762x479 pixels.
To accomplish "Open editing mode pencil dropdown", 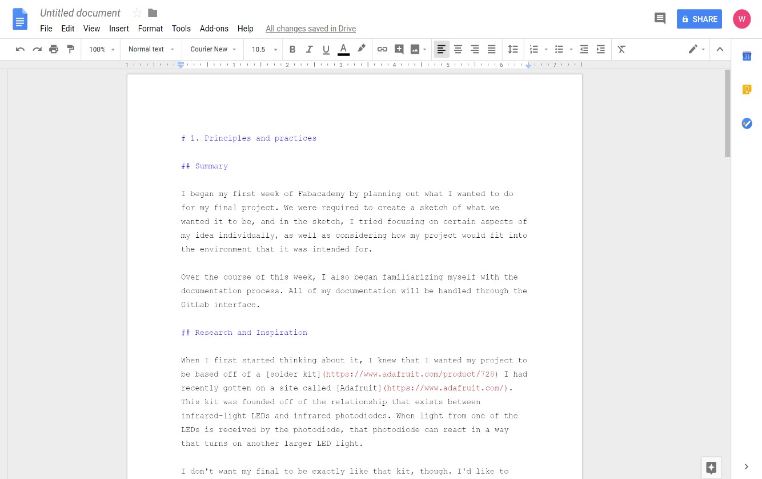I will click(x=696, y=49).
